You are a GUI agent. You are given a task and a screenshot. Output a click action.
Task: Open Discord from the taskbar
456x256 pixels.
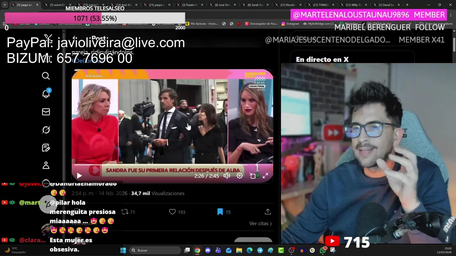click(x=208, y=250)
